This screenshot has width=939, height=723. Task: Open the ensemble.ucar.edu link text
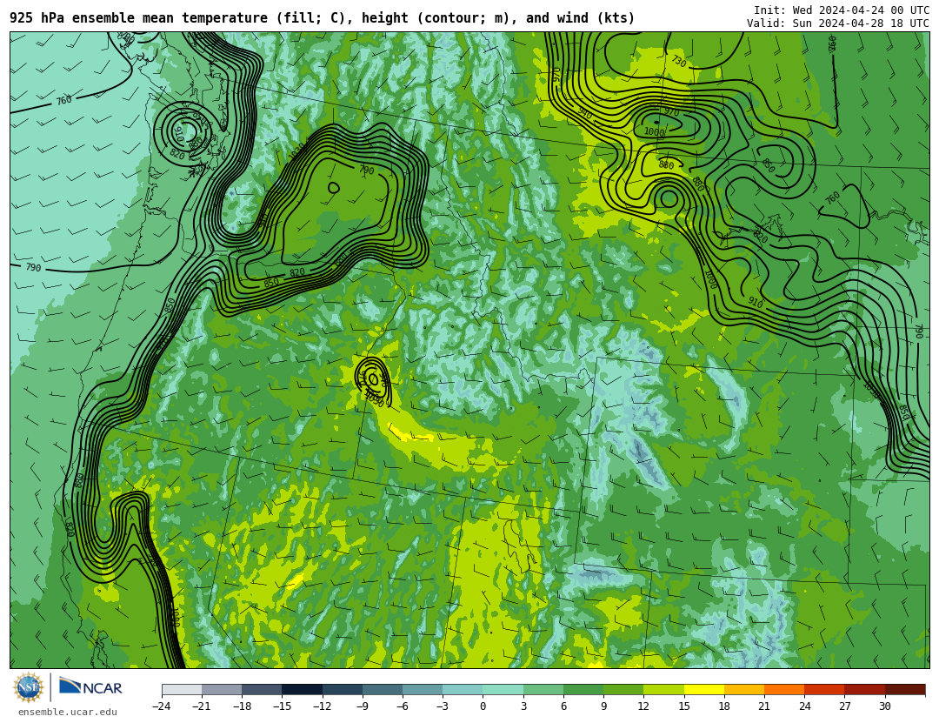point(68,713)
